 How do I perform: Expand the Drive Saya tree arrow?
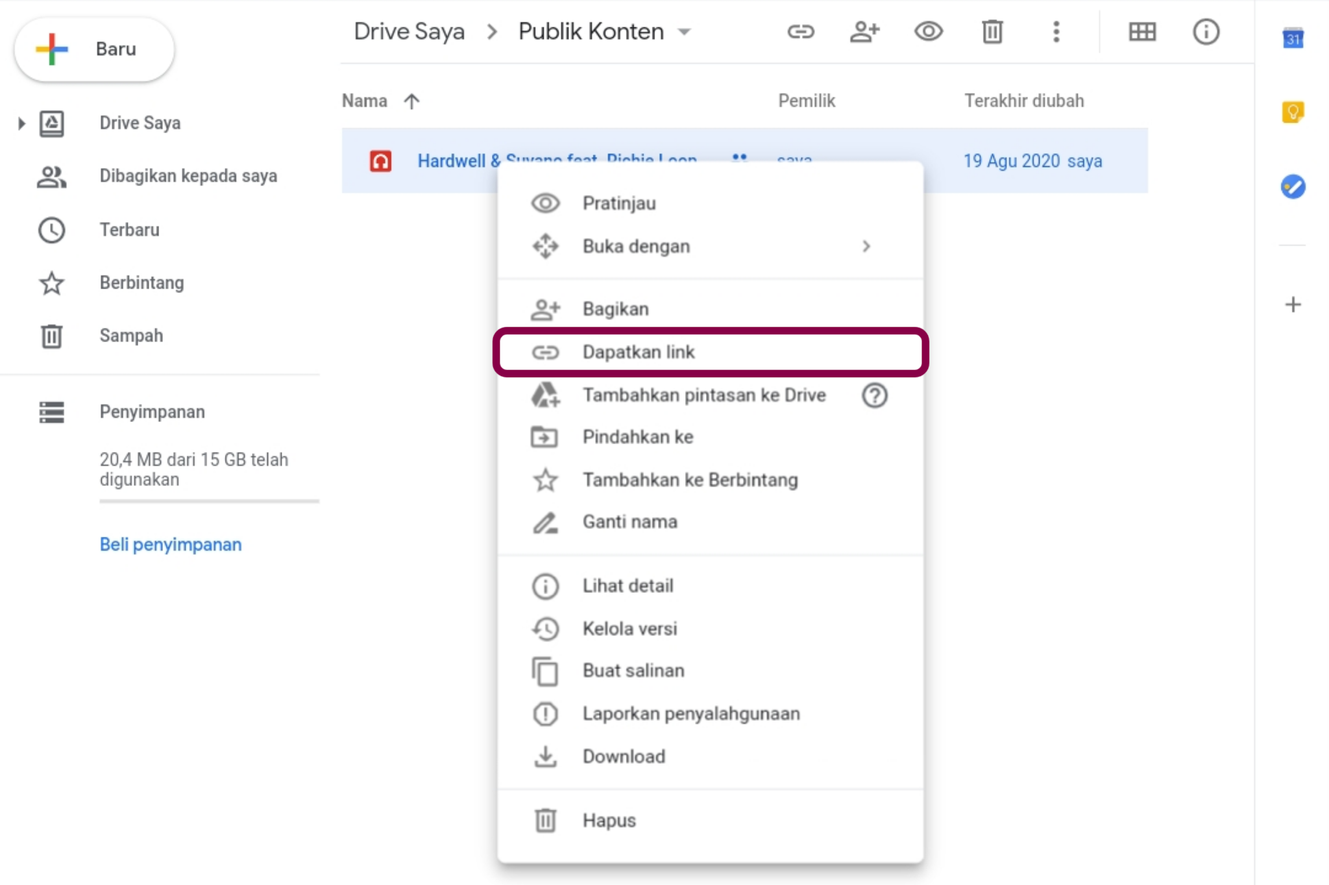(x=21, y=123)
